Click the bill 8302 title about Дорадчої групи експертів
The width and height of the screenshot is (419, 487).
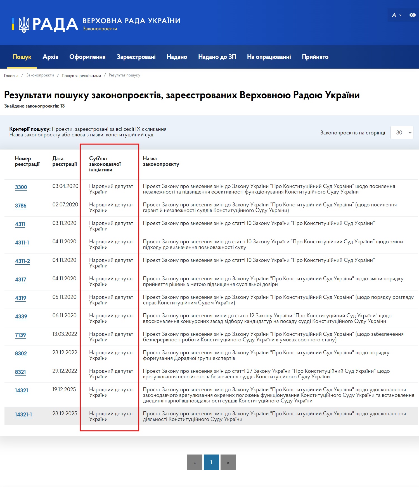pyautogui.click(x=266, y=355)
